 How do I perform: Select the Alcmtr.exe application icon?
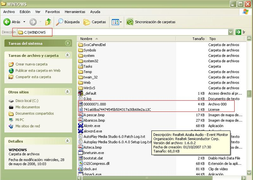coord(81,126)
